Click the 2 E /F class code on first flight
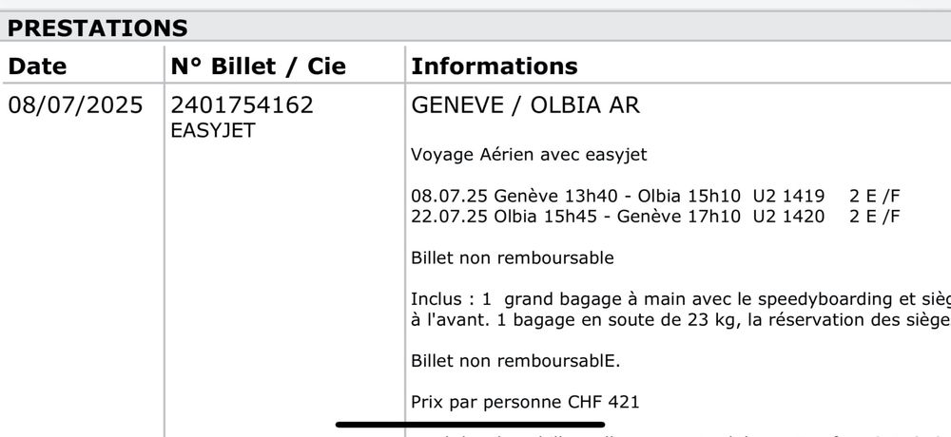The width and height of the screenshot is (951, 437). [875, 197]
